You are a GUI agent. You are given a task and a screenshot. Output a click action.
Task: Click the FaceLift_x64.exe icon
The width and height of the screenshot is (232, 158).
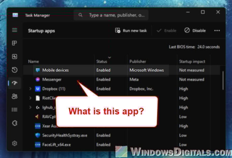tap(37, 145)
